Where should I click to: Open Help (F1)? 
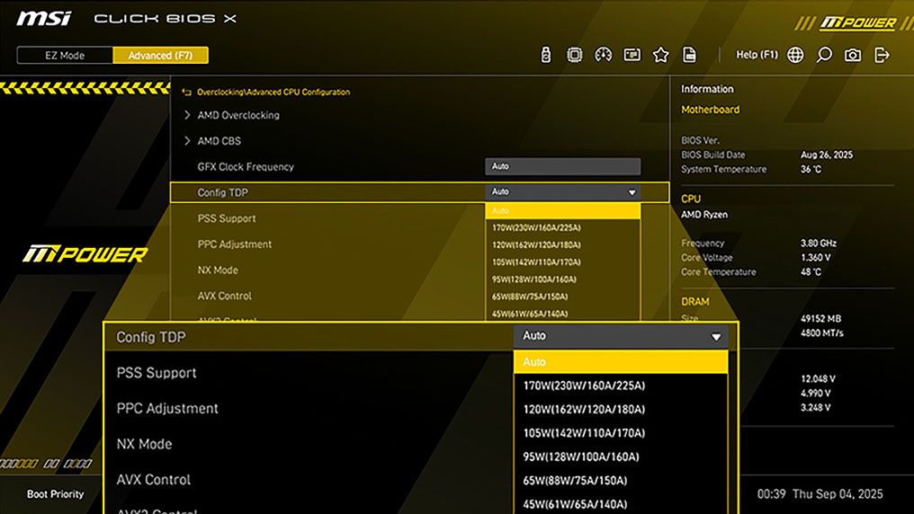tap(757, 55)
